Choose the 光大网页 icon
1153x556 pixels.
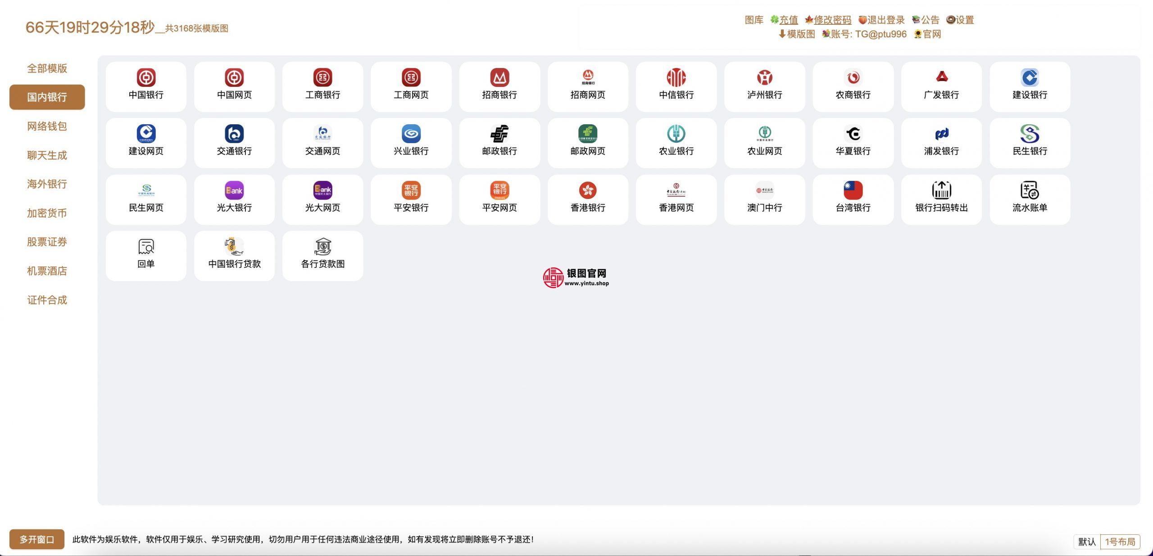pos(322,190)
